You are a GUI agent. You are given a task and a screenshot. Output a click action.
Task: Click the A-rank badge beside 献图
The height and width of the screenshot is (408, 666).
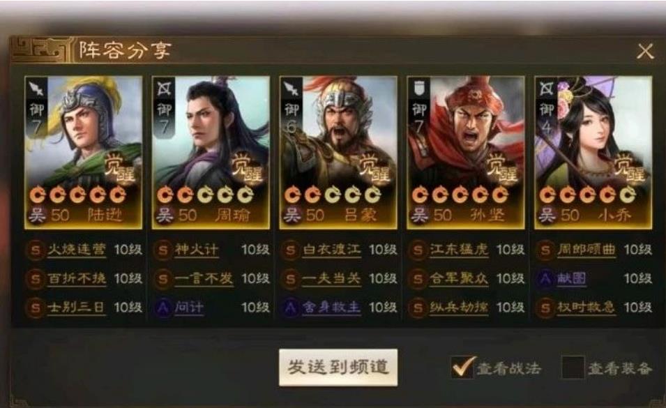pos(545,278)
